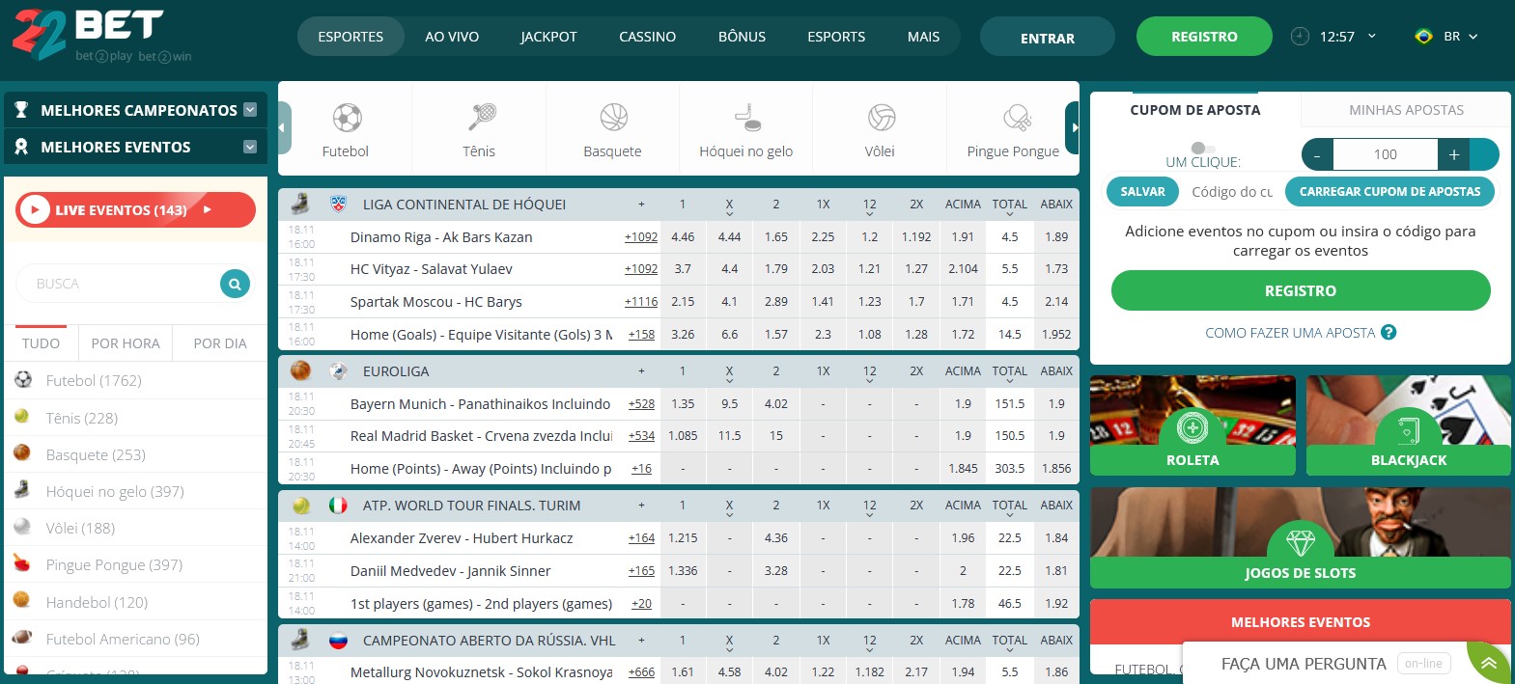The width and height of the screenshot is (1515, 684).
Task: Click Carregar Cupom de Apostas button
Action: [1389, 192]
